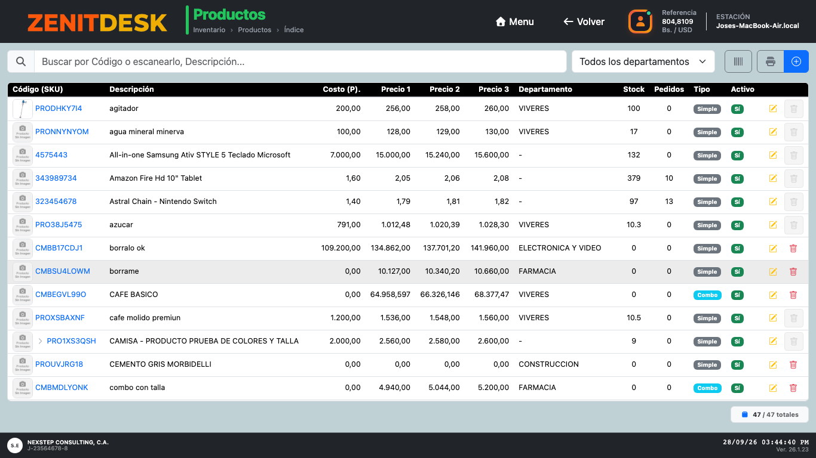The width and height of the screenshot is (816, 458).
Task: Click edit icon for Amazon Fire Hd tablet
Action: pyautogui.click(x=773, y=178)
